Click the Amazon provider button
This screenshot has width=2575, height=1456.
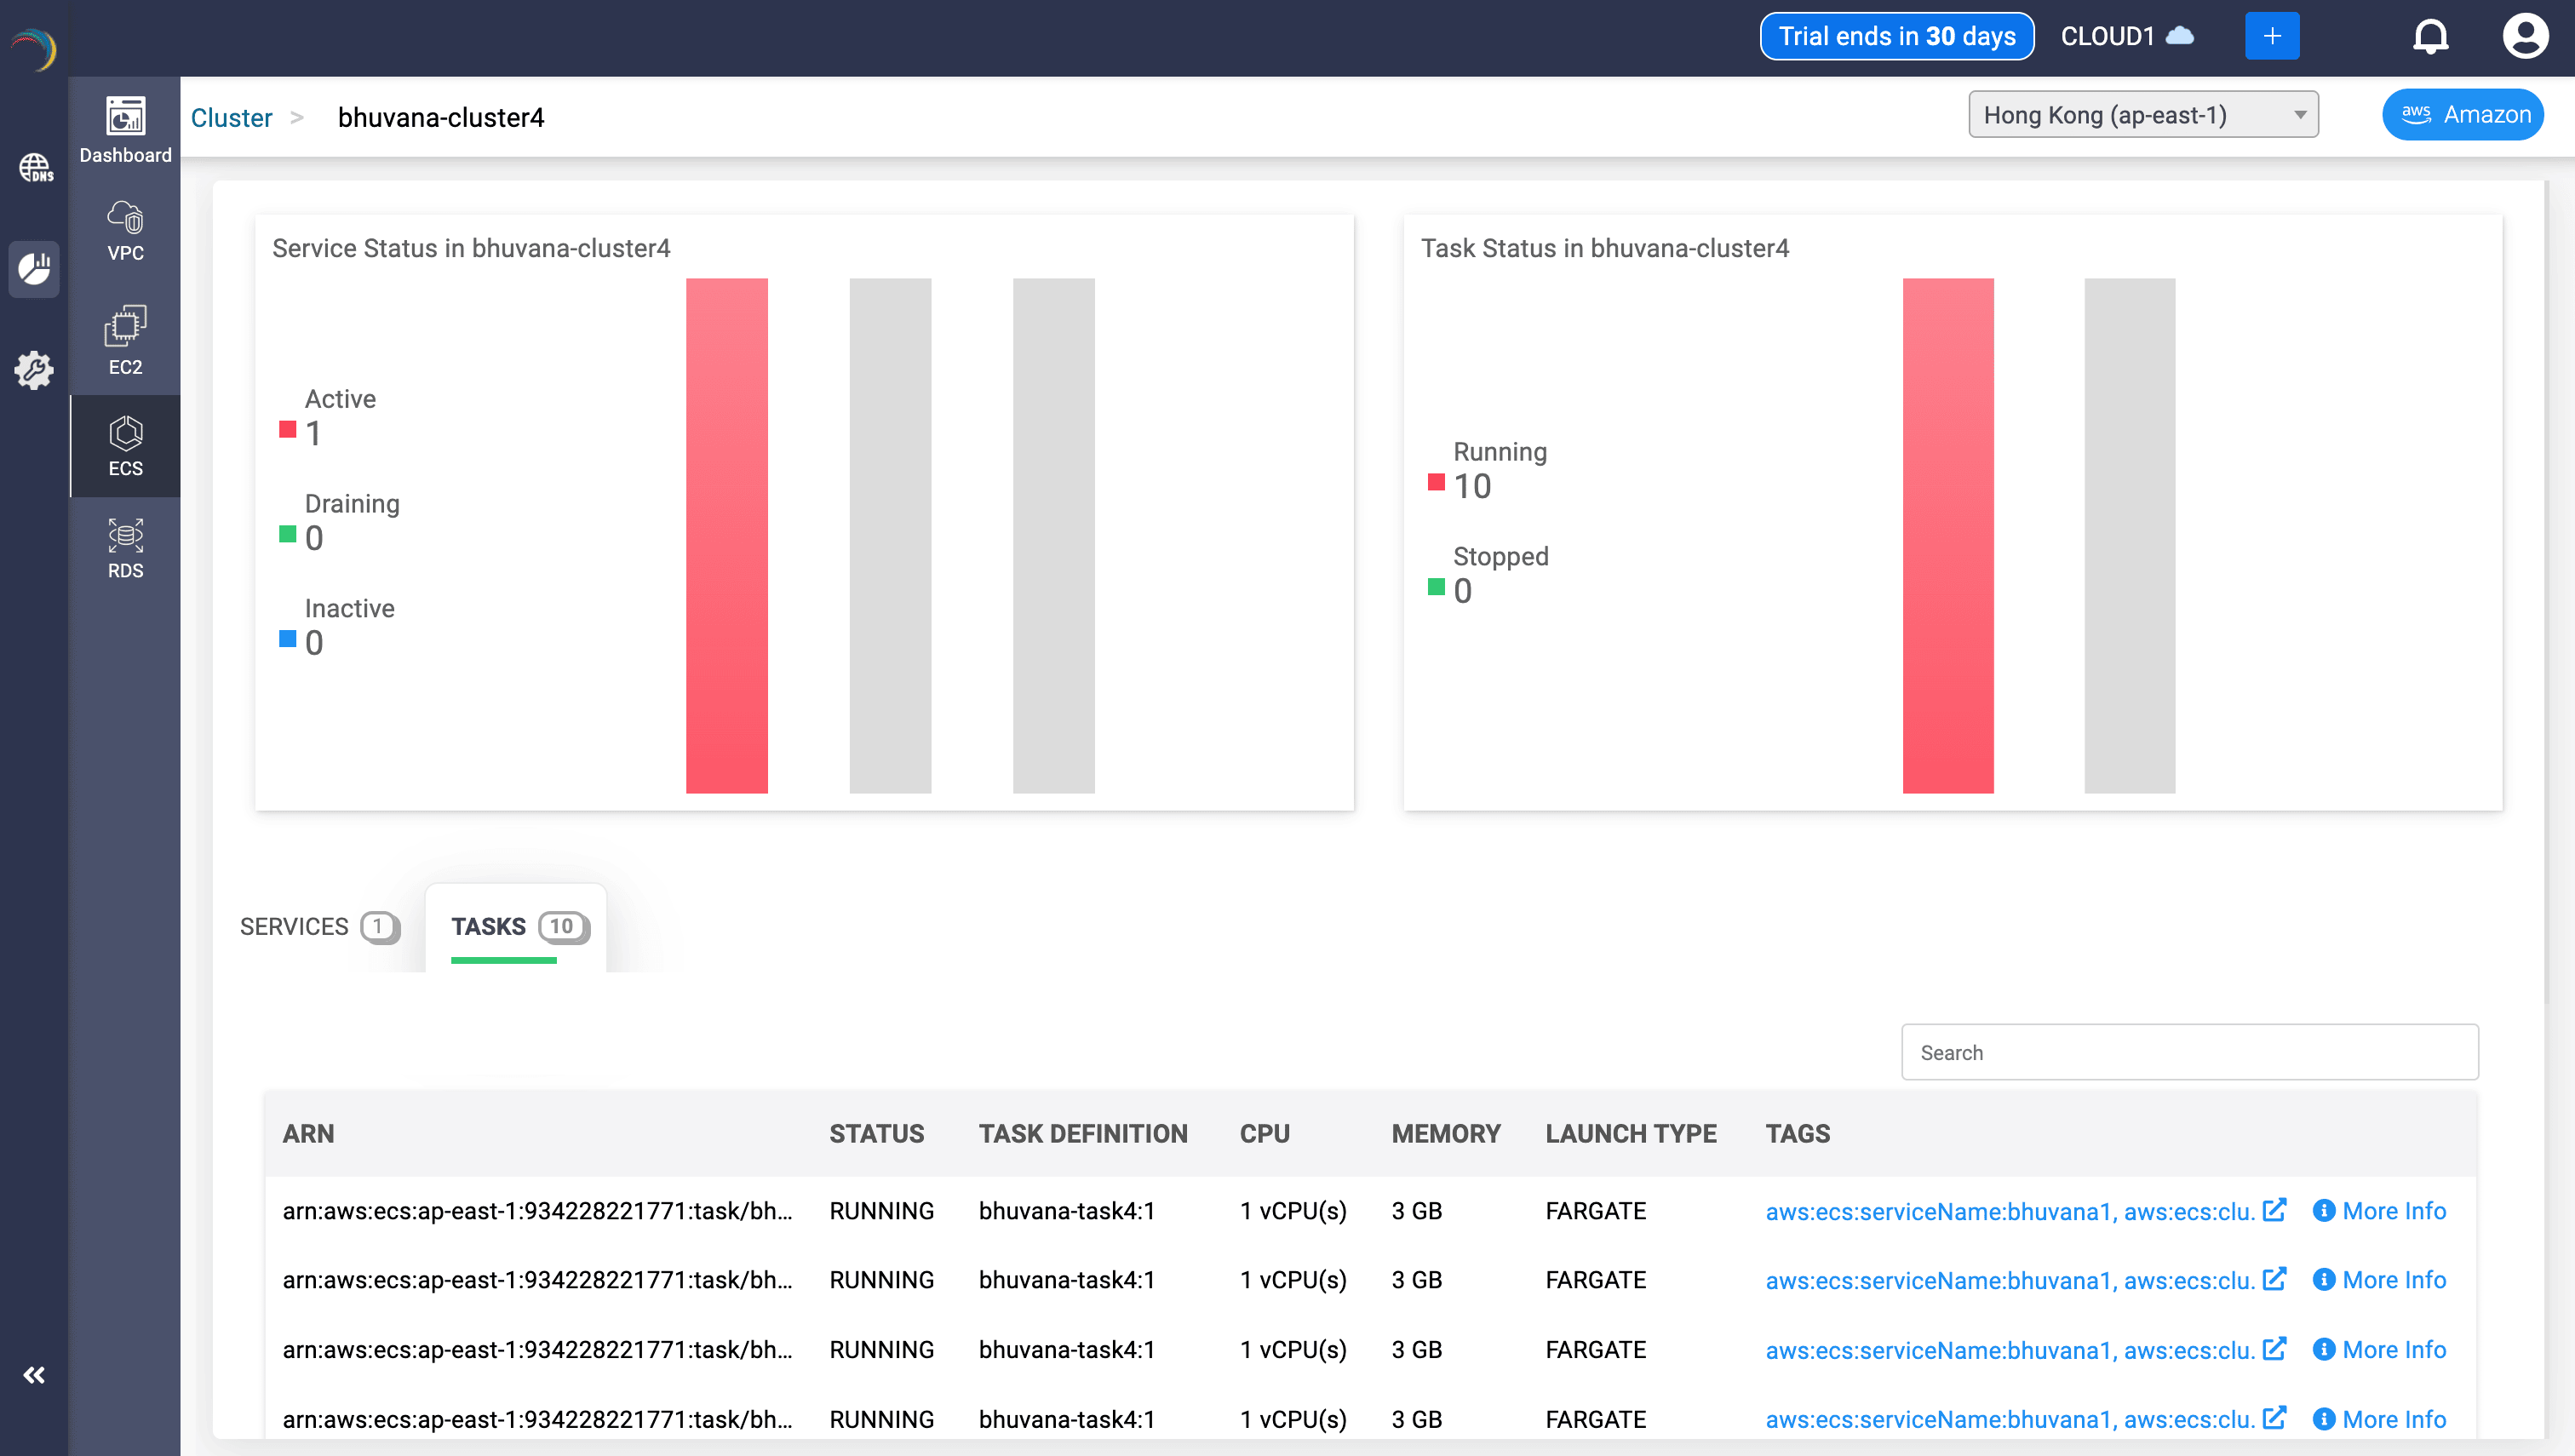pyautogui.click(x=2463, y=115)
